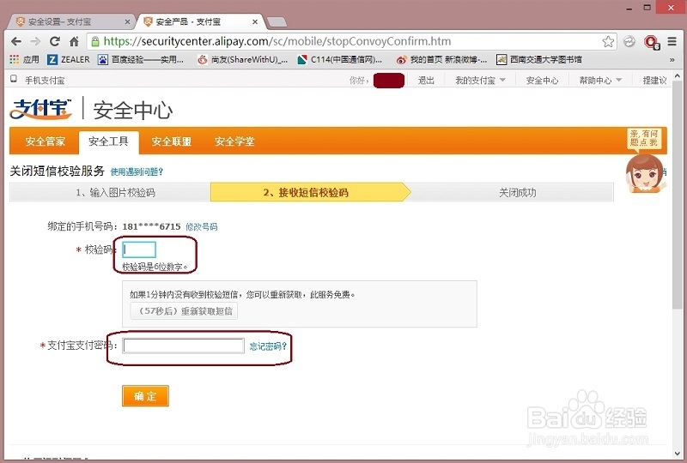This screenshot has width=687, height=463.
Task: Close the 安全设置-支付宝 tab
Action: [127, 21]
